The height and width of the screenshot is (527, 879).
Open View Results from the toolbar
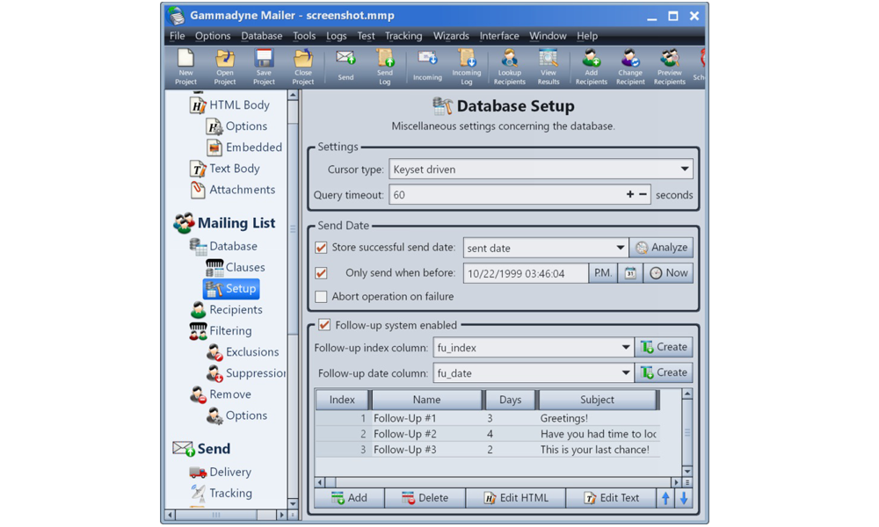point(548,67)
